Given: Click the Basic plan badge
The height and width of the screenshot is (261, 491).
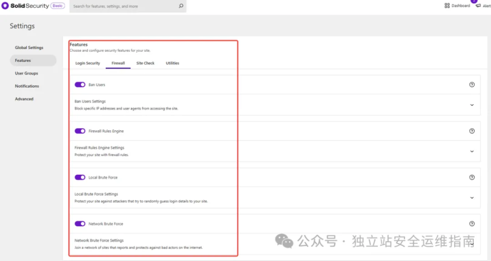Looking at the screenshot, I should click(x=58, y=6).
